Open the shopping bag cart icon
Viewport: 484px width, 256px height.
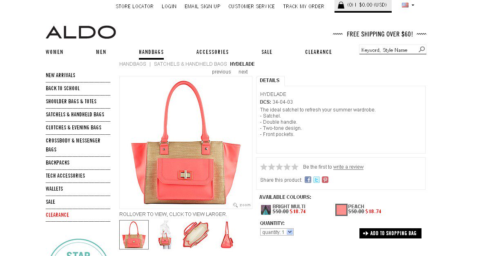point(341,5)
